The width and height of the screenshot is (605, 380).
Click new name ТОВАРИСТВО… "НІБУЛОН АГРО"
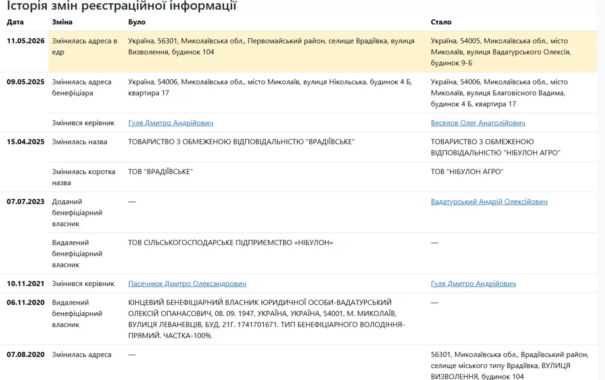[x=496, y=147]
